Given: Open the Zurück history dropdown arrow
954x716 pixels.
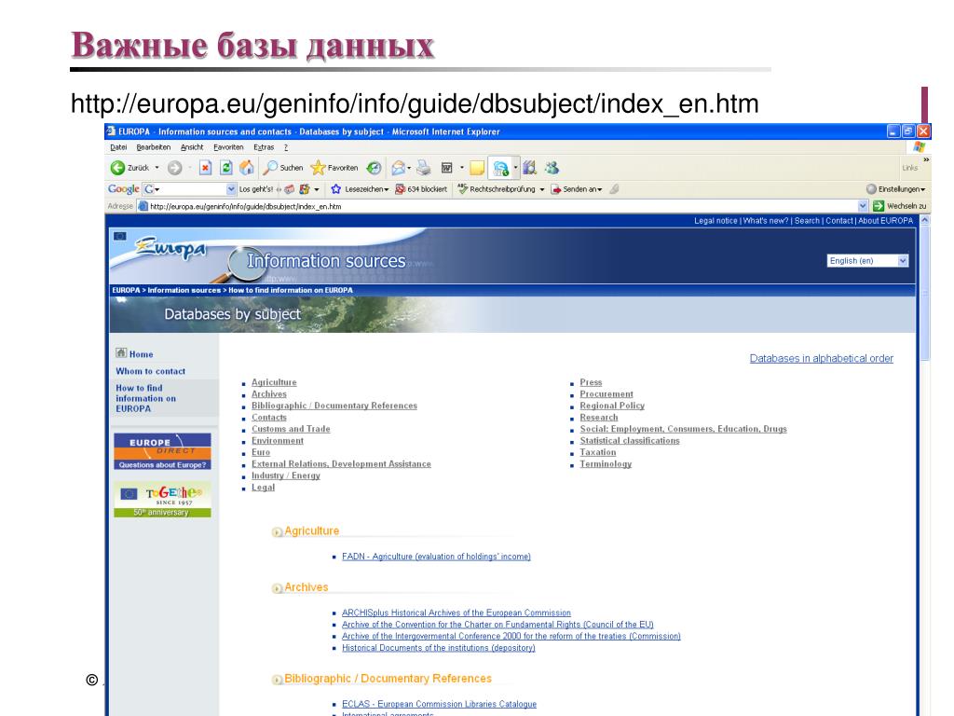Looking at the screenshot, I should pos(157,168).
